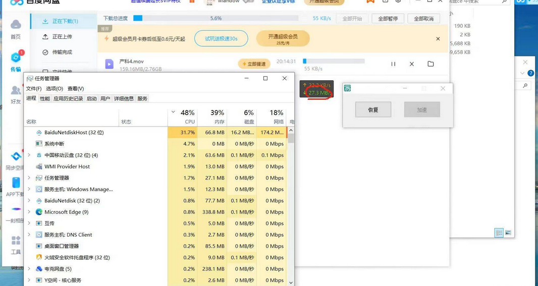Screen dimensions: 538x286
Task: Switch Explorer to details list view icon
Action: tap(499, 233)
